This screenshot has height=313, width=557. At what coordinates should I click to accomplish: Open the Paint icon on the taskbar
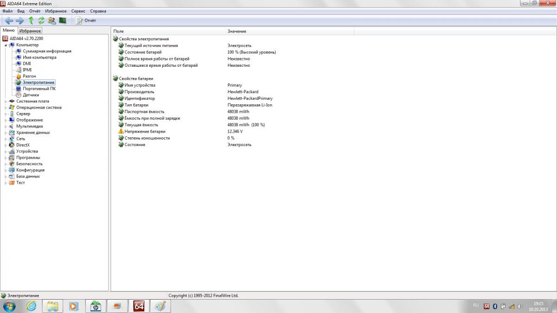point(160,306)
